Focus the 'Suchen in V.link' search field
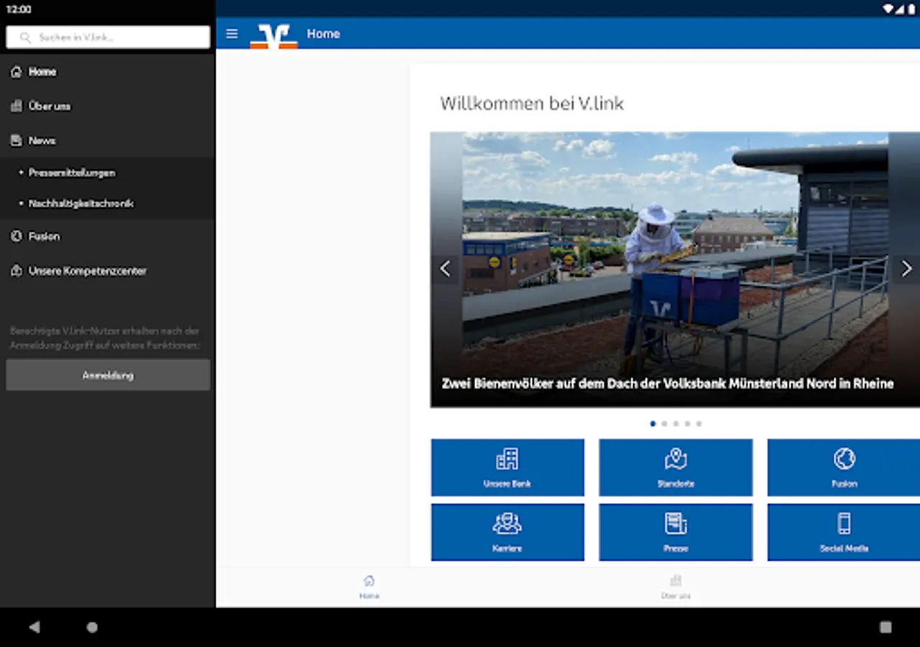Screen dimensions: 920x647 pos(108,37)
